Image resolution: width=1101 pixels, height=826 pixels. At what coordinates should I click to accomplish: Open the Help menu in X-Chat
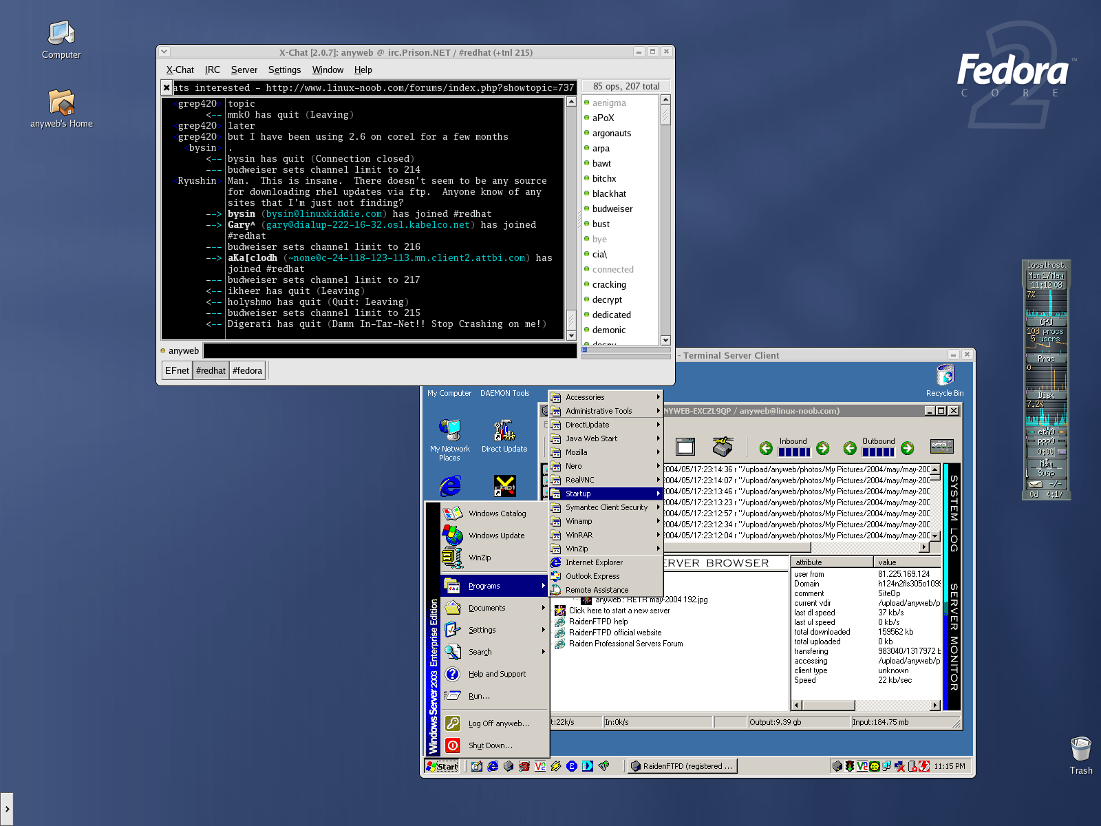click(x=363, y=70)
